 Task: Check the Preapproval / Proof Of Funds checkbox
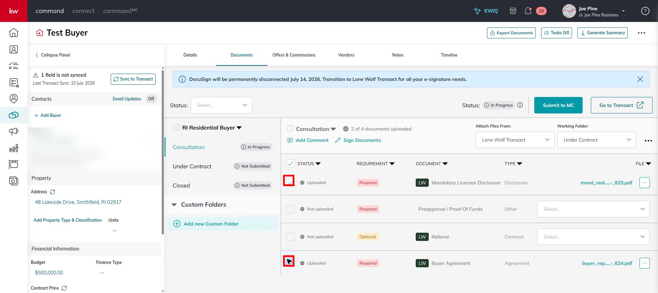(291, 209)
